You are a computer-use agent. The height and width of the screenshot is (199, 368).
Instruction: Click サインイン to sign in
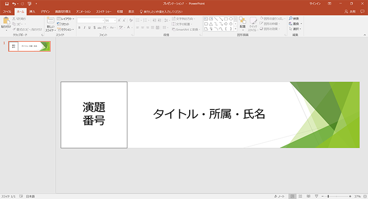click(x=315, y=4)
